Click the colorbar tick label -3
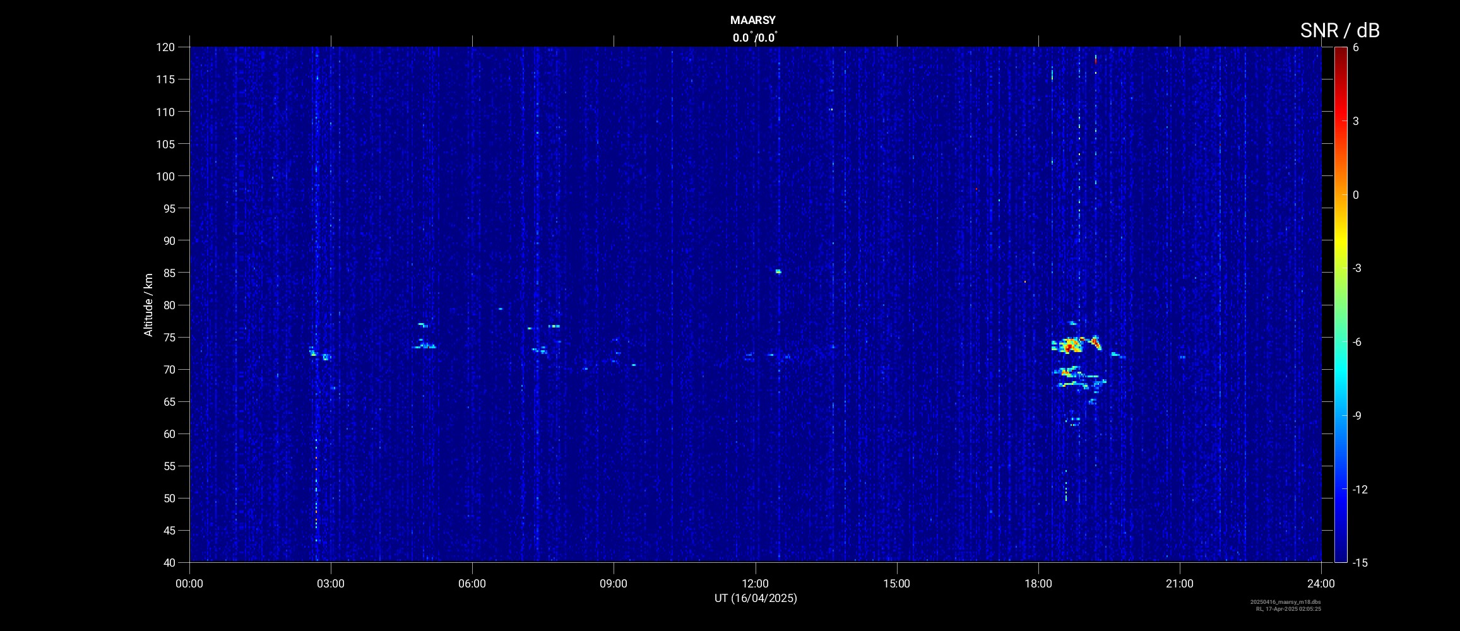The height and width of the screenshot is (631, 1460). pos(1357,268)
